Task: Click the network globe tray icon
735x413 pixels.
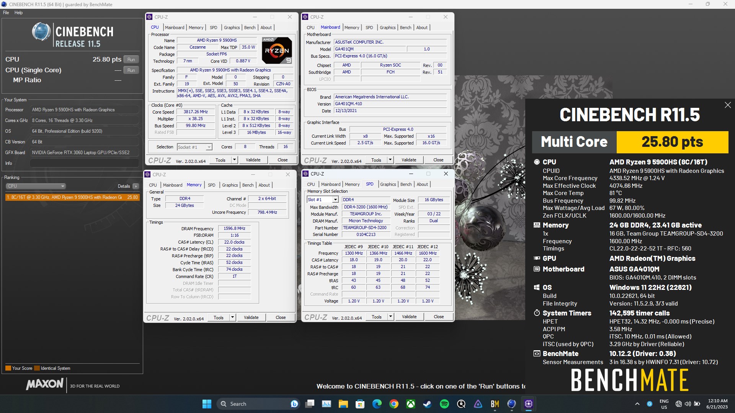Action: tap(679, 404)
